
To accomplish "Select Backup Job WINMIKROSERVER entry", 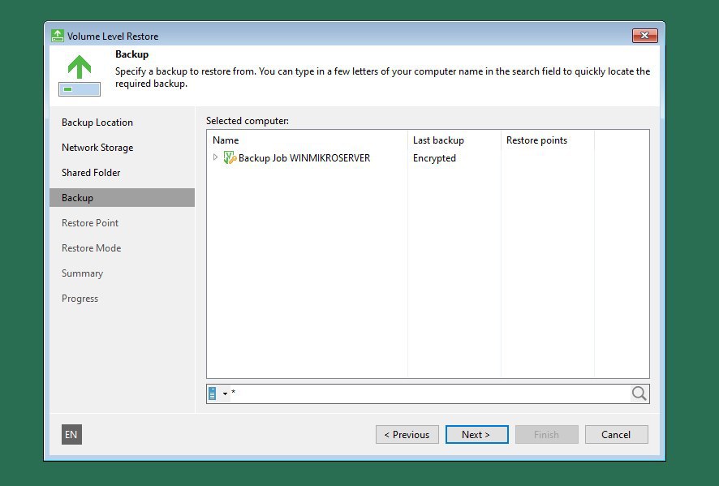I will point(304,157).
